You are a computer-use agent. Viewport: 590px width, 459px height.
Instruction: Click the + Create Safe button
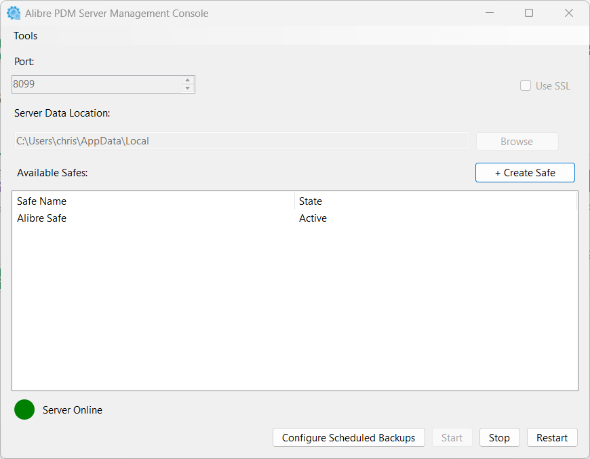coord(525,173)
